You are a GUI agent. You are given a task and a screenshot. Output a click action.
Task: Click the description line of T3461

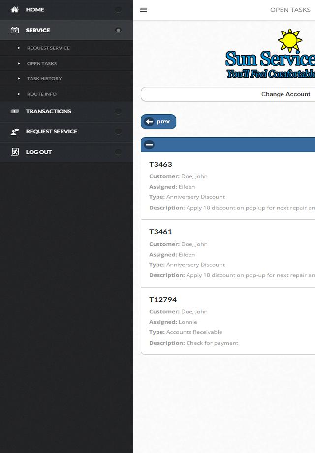pyautogui.click(x=232, y=275)
